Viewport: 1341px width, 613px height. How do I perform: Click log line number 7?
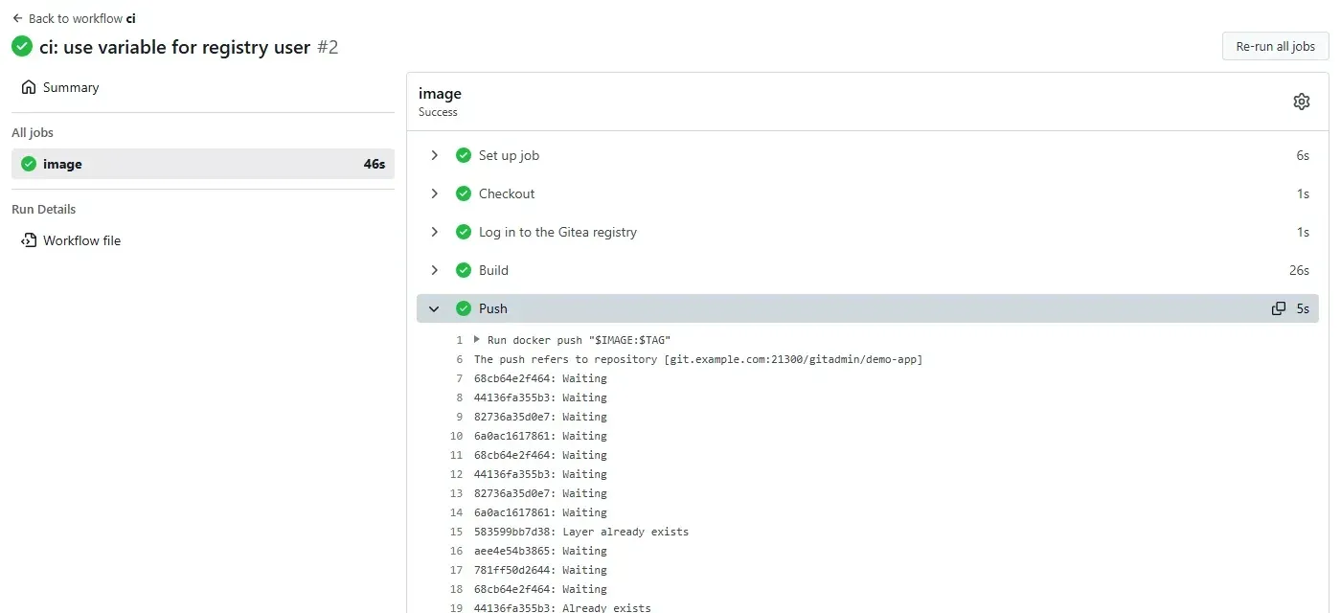[x=459, y=378]
